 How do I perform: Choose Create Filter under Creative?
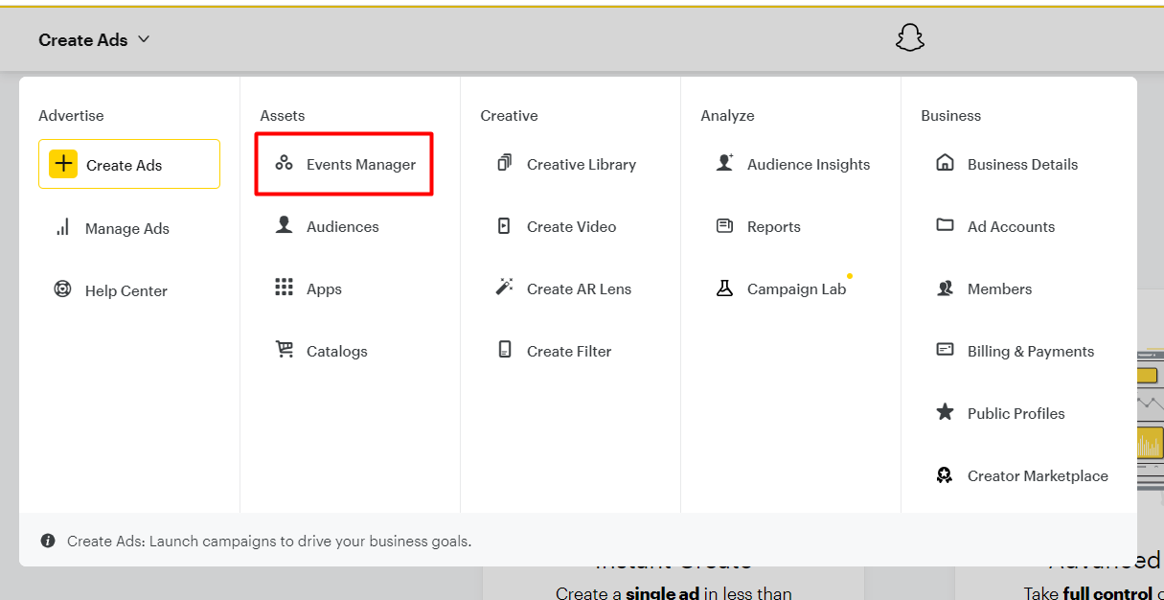coord(570,351)
